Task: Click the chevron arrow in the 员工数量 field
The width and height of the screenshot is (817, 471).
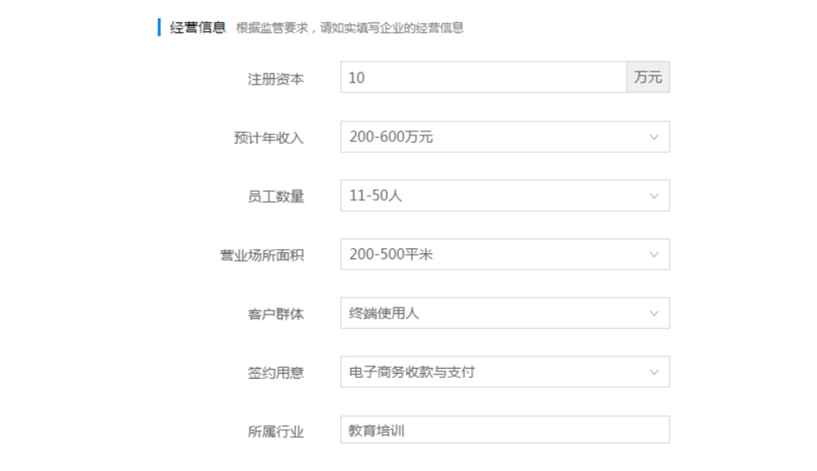Action: (654, 196)
